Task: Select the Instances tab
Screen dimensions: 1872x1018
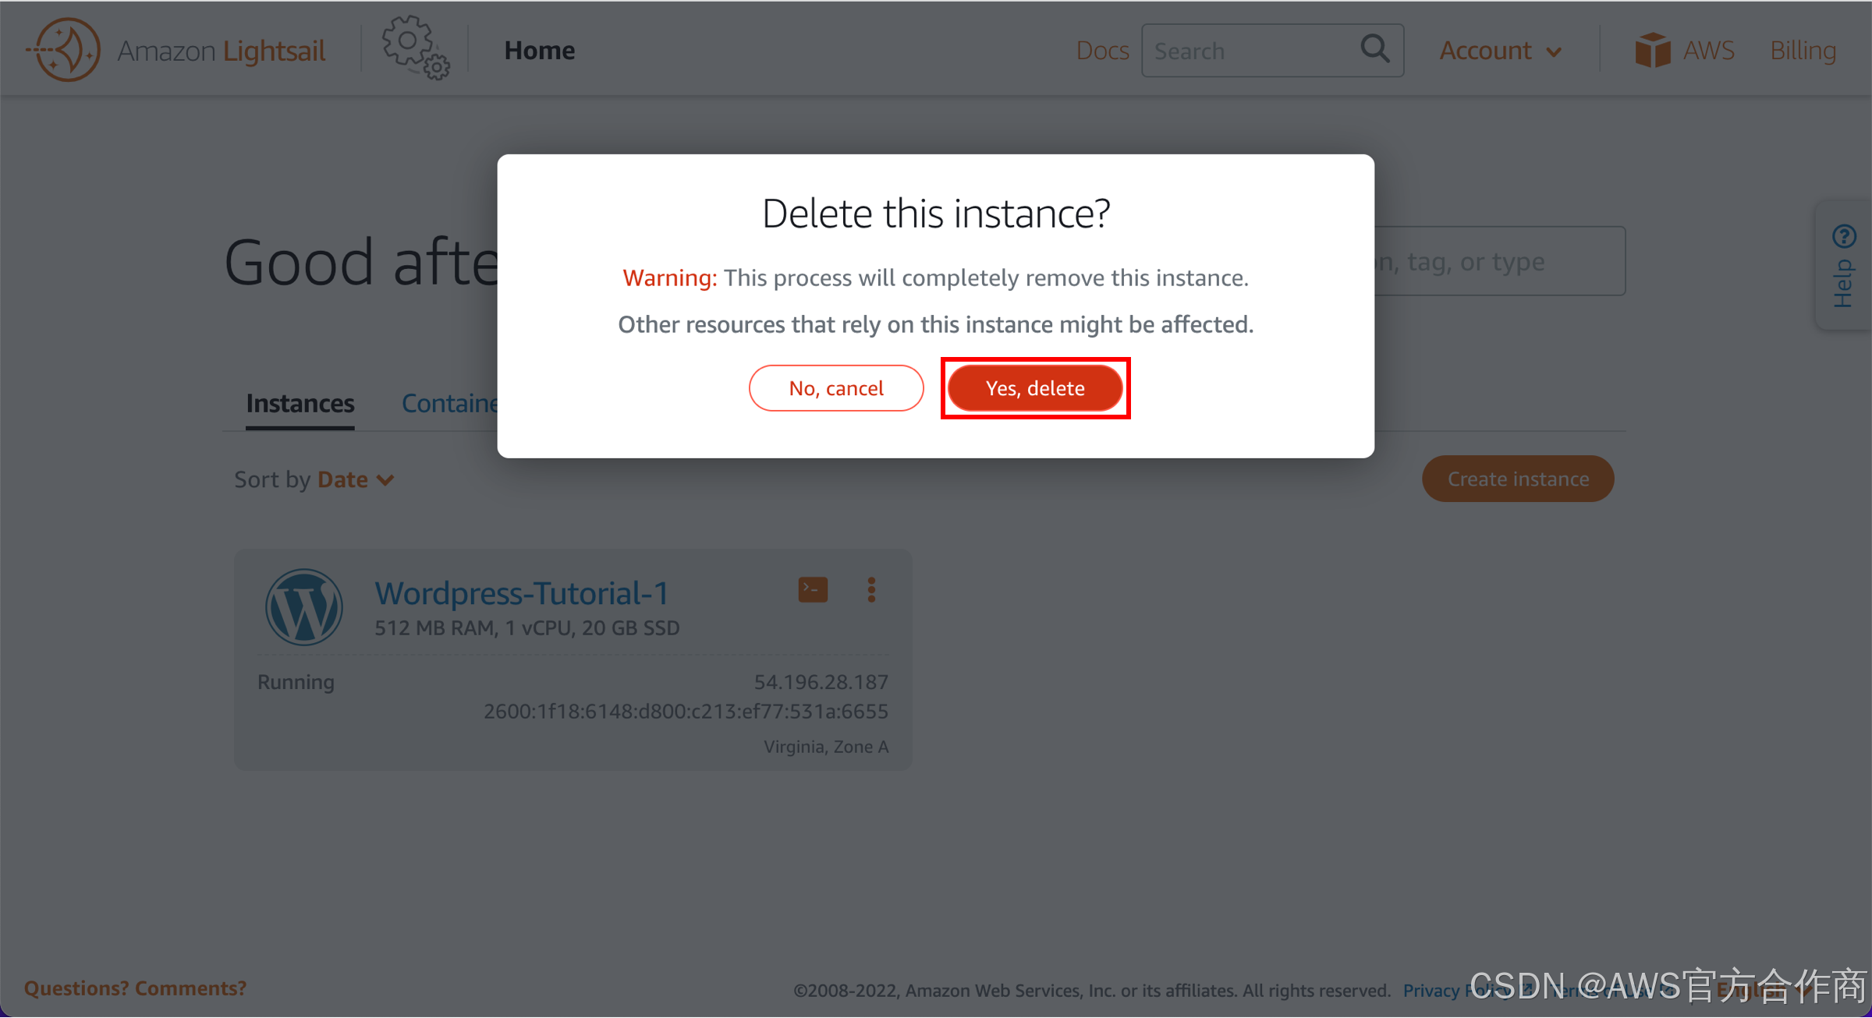Action: pos(300,404)
